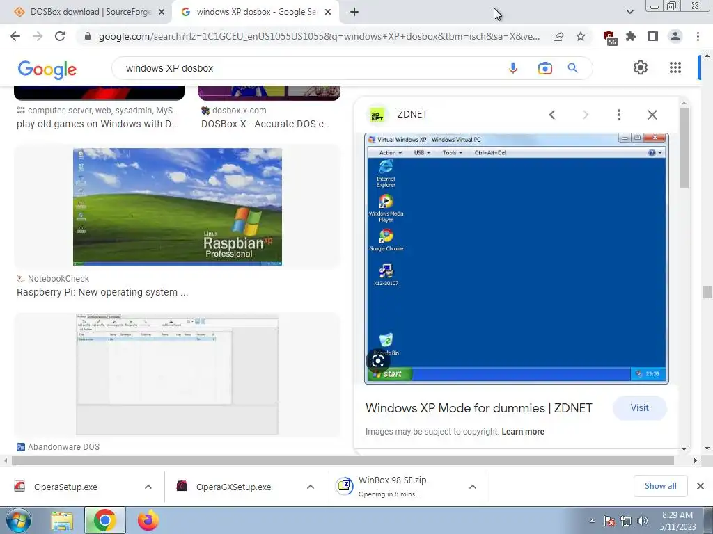713x534 pixels.
Task: Open the dosbox-x.com source link
Action: pos(240,111)
